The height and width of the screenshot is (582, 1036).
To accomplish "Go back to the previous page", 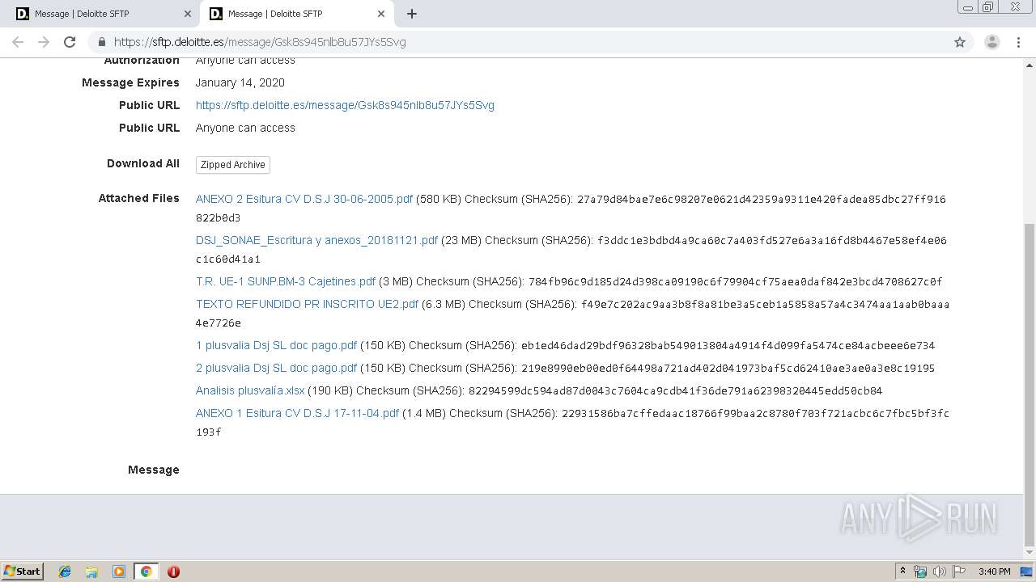I will tap(18, 42).
